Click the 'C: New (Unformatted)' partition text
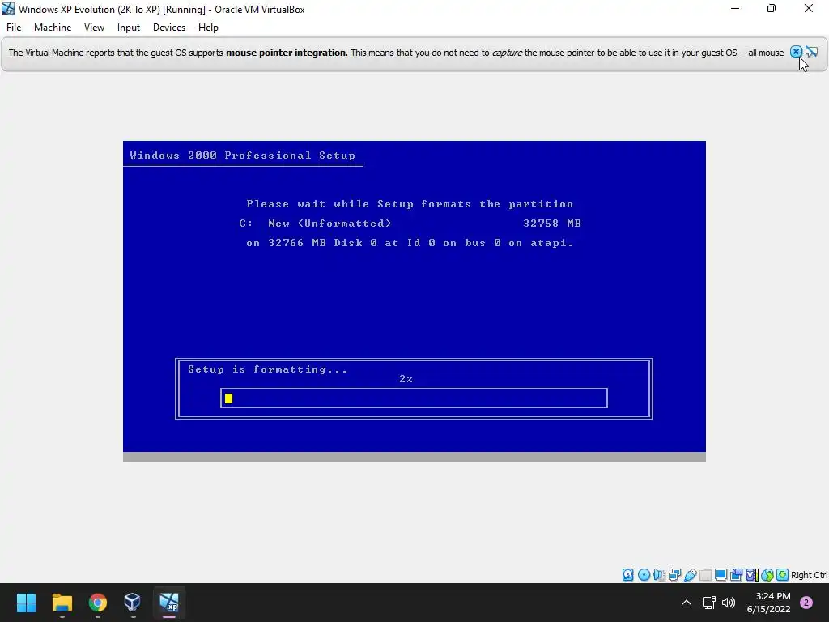Image resolution: width=829 pixels, height=622 pixels. click(x=315, y=224)
